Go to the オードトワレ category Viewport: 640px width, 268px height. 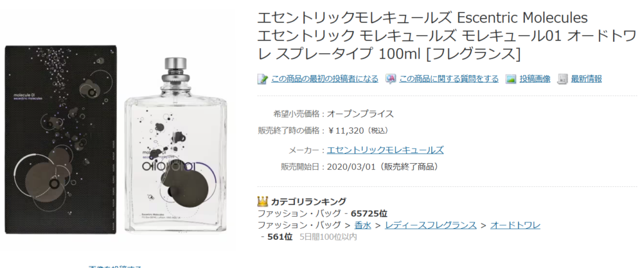coord(515,225)
